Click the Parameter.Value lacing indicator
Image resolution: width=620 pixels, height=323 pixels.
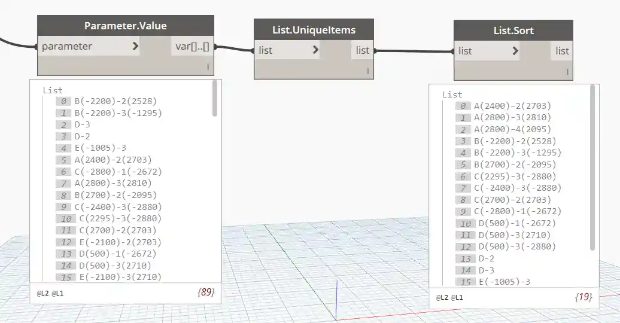coord(208,67)
